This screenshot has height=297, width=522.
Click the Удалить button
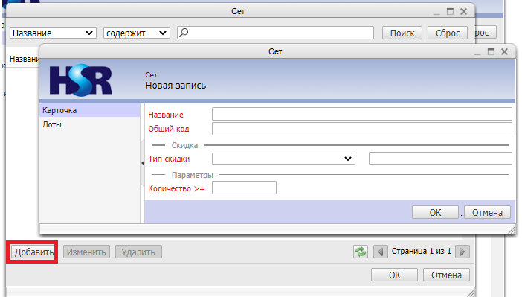[138, 252]
